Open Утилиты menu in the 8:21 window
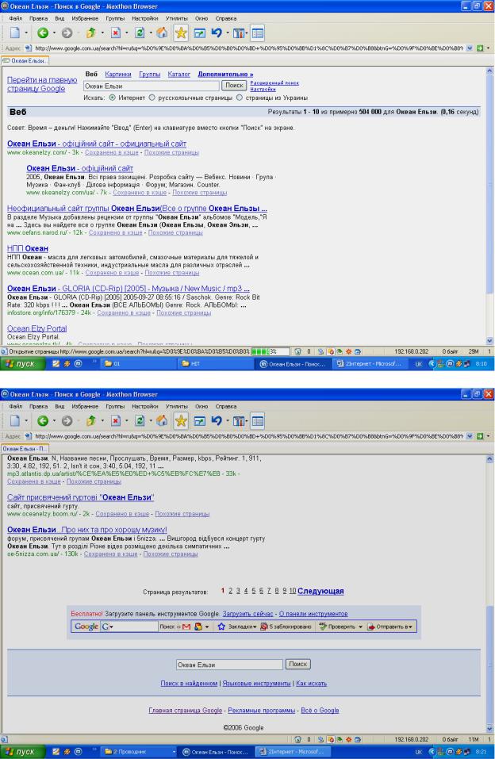The image size is (495, 759). (x=176, y=407)
